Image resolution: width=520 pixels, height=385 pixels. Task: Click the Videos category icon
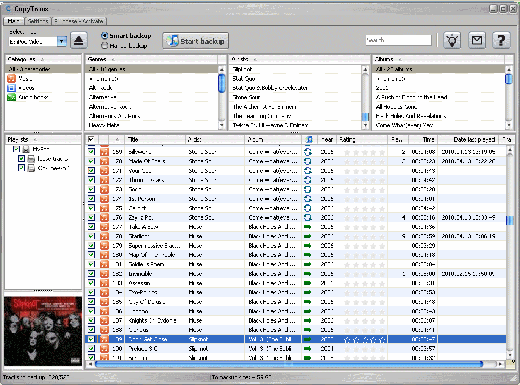point(11,88)
